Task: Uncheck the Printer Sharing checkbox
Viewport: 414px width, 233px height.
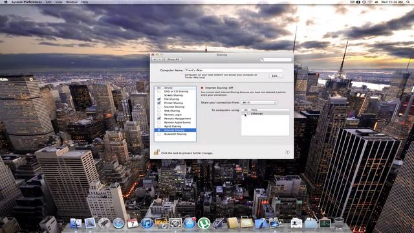Action: pos(159,103)
